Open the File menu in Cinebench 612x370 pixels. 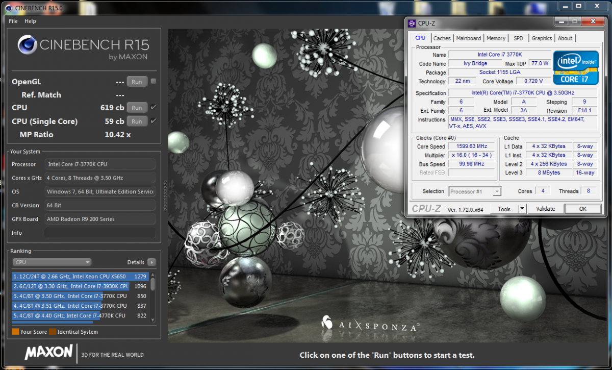[x=13, y=21]
